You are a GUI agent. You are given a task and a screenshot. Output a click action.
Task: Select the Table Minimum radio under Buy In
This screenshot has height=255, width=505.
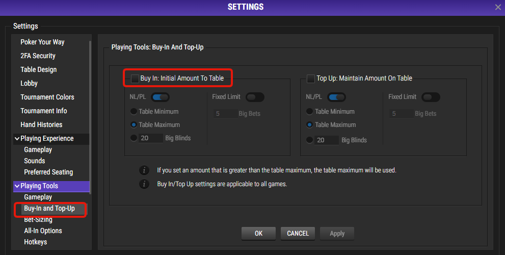134,112
